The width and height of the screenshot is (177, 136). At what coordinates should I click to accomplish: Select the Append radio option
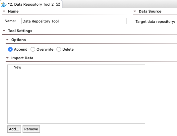coord(10,49)
